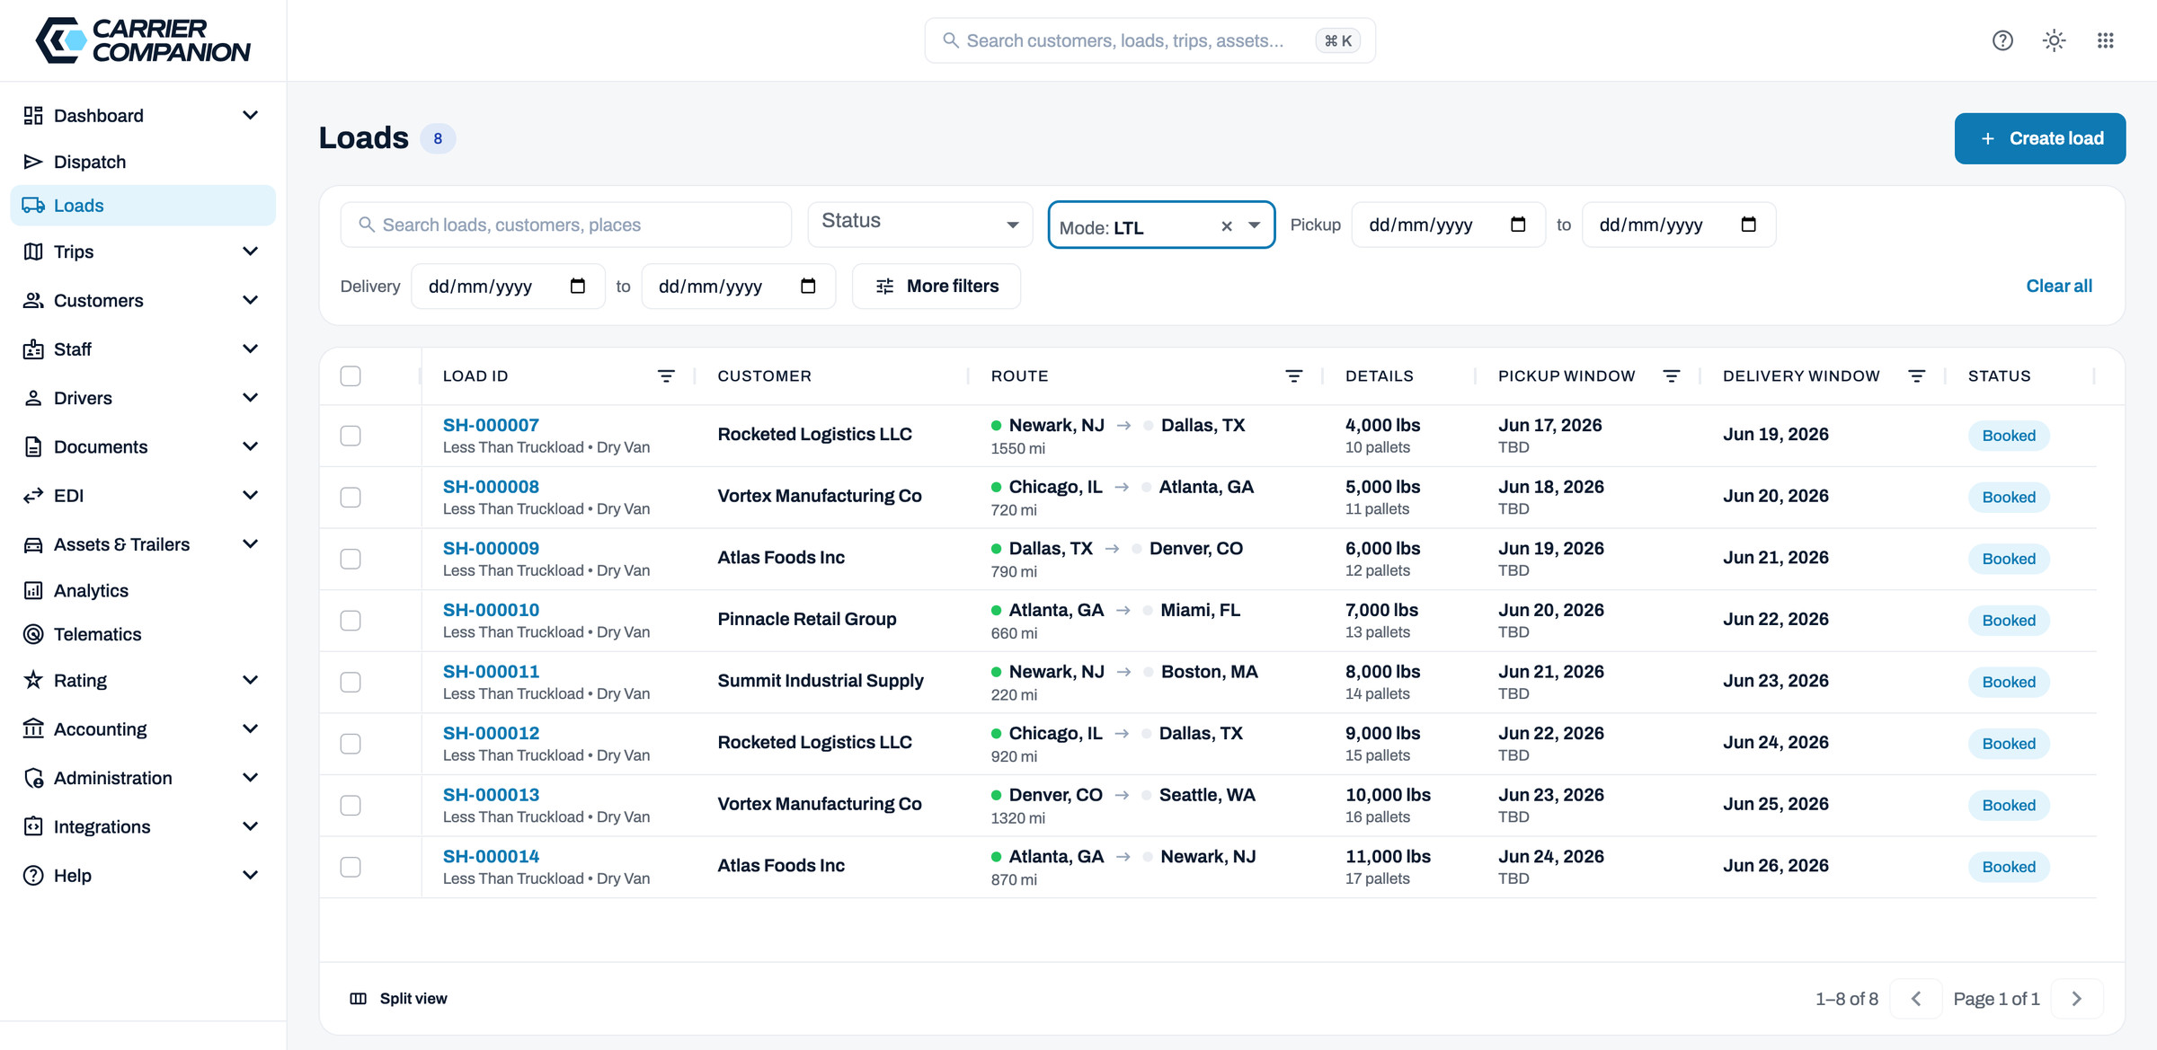This screenshot has height=1050, width=2157.
Task: Expand the Staff menu chevron
Action: 251,349
